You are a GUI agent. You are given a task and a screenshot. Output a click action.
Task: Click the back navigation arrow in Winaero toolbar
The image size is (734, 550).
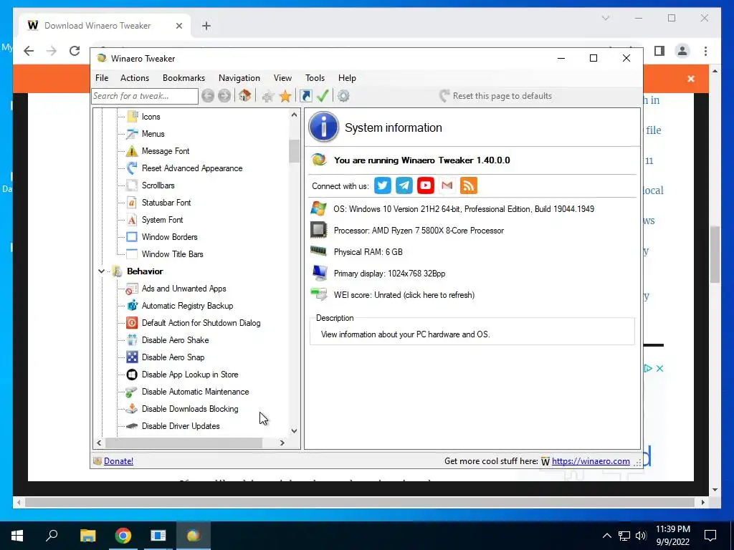click(x=208, y=96)
